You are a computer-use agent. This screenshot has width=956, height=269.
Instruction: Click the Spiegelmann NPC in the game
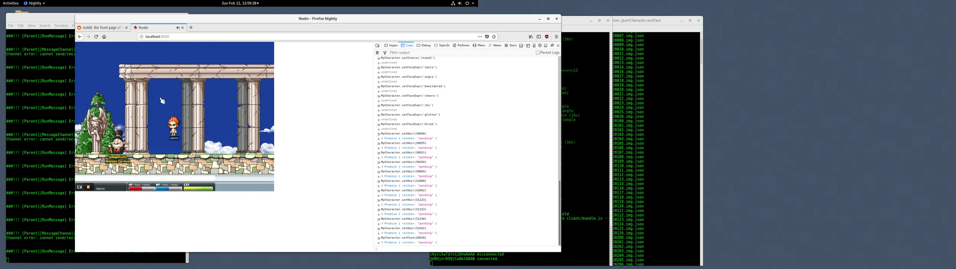pos(118,142)
